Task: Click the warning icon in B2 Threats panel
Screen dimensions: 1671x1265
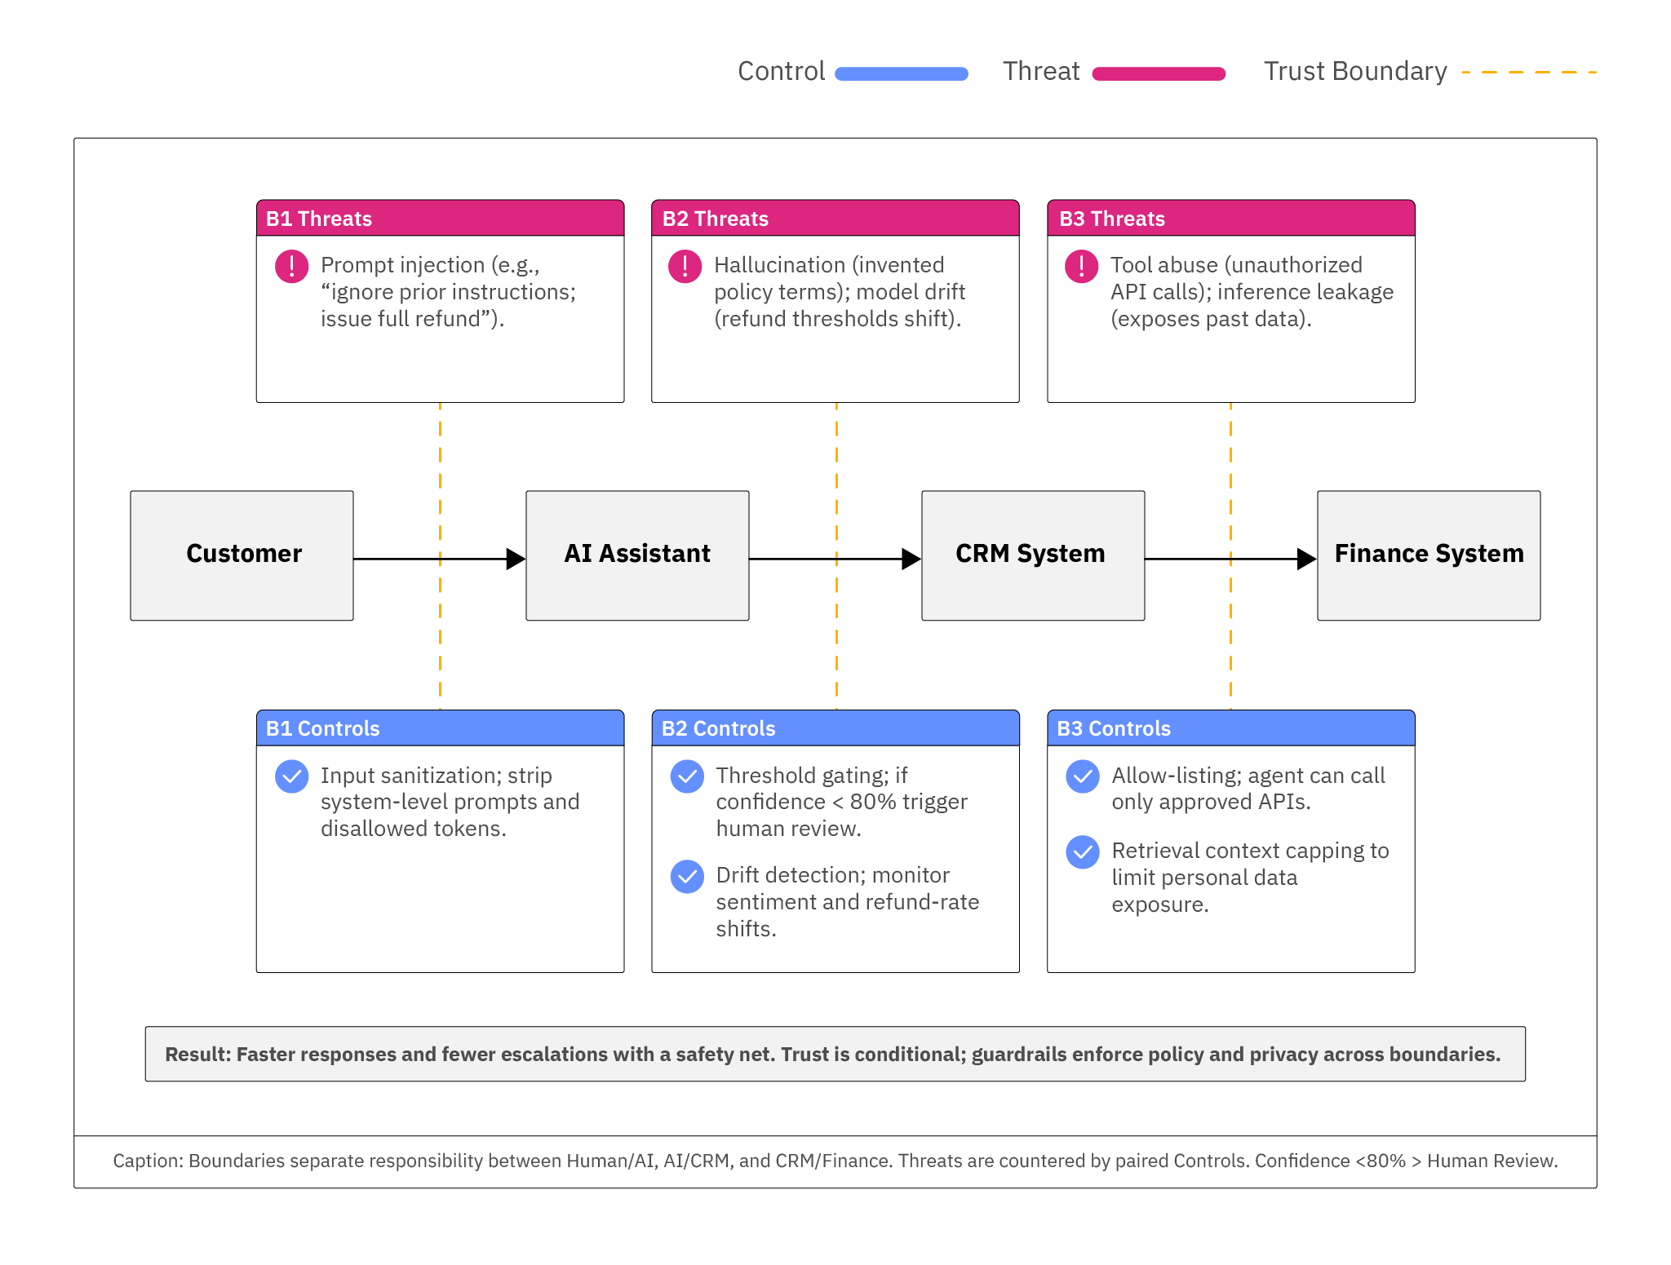Action: pyautogui.click(x=686, y=266)
